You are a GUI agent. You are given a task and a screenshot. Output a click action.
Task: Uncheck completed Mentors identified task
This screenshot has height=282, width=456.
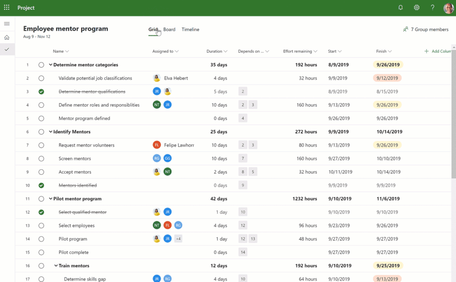point(41,185)
